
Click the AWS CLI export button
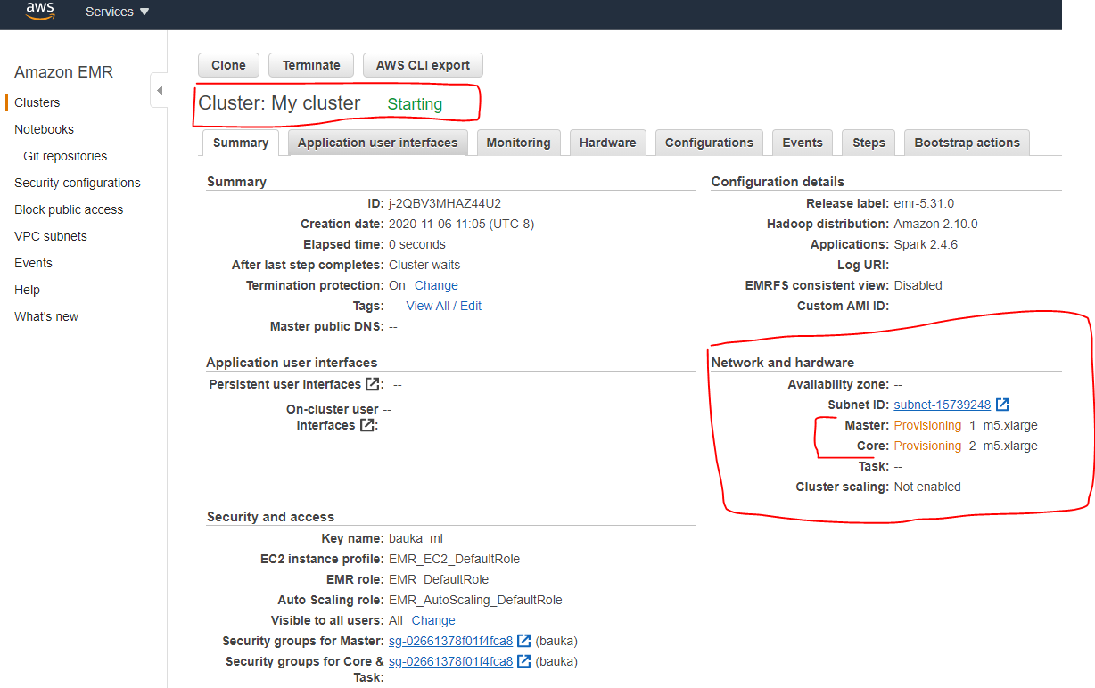(423, 65)
